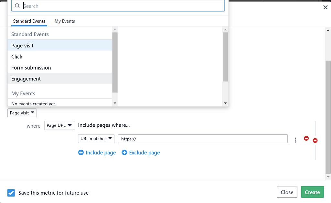Click the dialog scroll-down arrow
The width and height of the screenshot is (331, 203).
pos(328,177)
